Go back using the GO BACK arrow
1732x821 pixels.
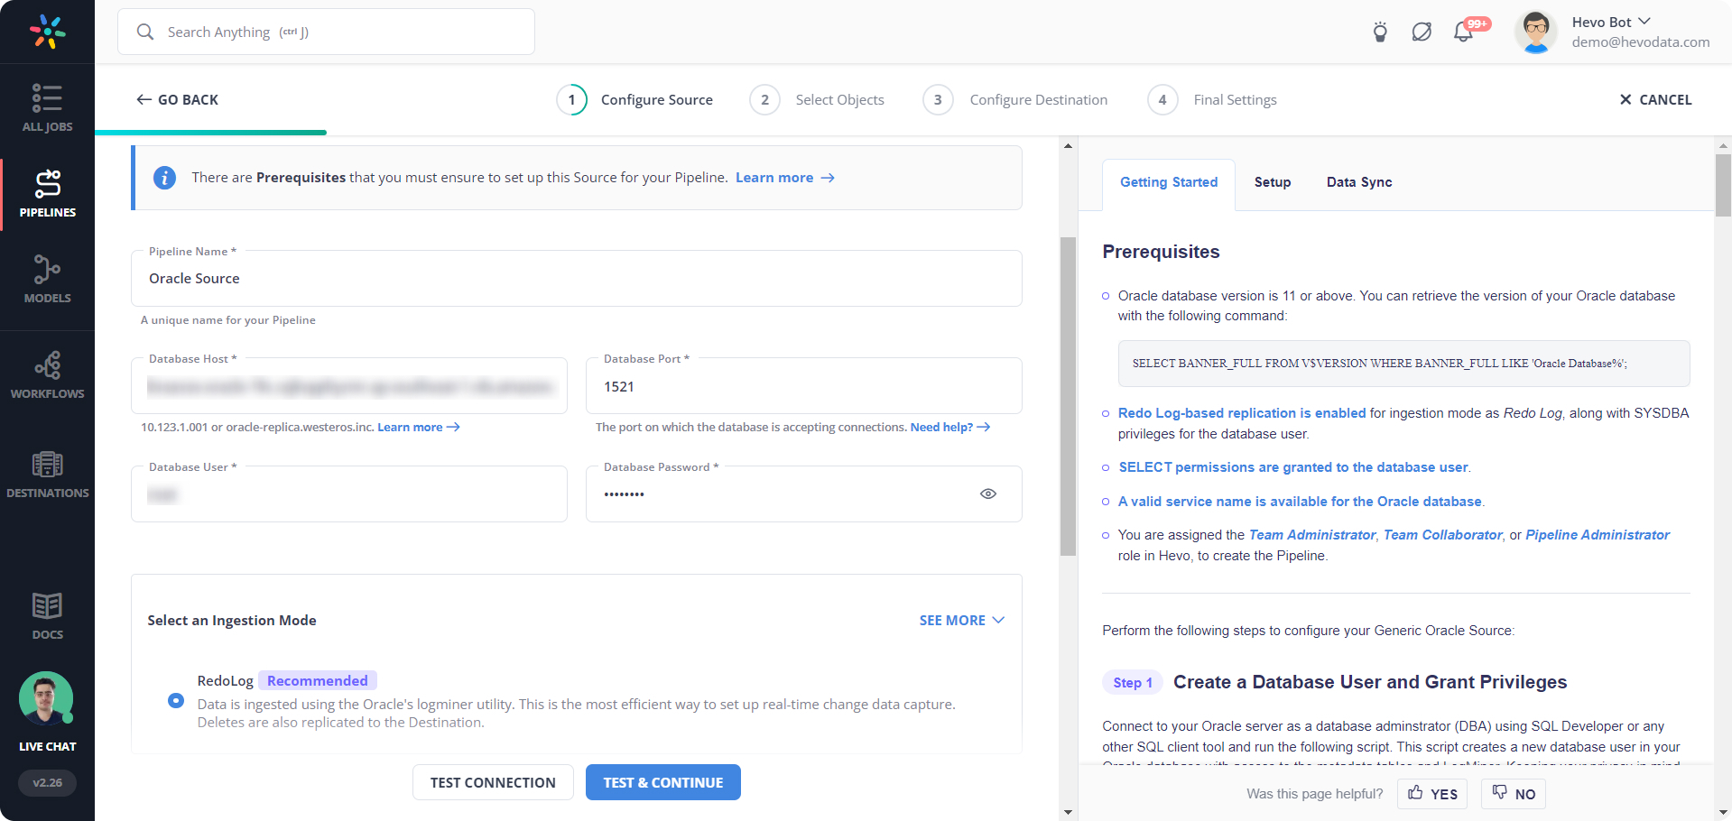pos(177,99)
